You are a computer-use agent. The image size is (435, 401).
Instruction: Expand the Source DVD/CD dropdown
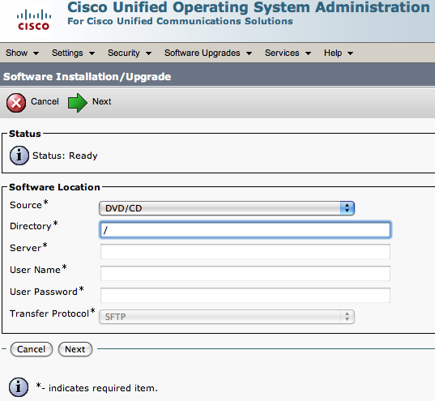pos(227,208)
